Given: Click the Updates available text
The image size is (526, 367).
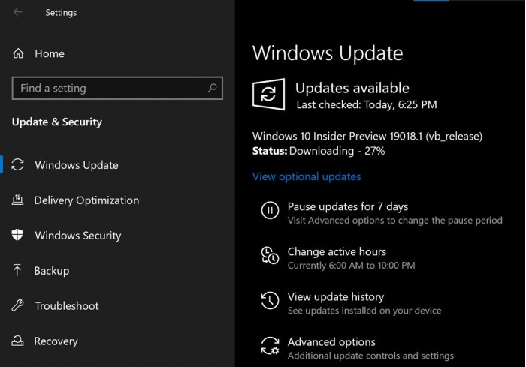Looking at the screenshot, I should (352, 88).
